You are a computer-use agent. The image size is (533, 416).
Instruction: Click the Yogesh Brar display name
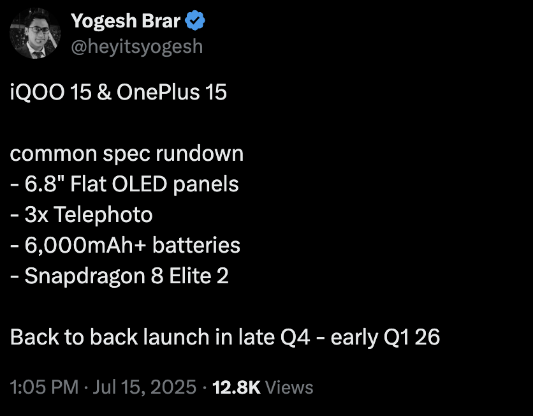(126, 22)
